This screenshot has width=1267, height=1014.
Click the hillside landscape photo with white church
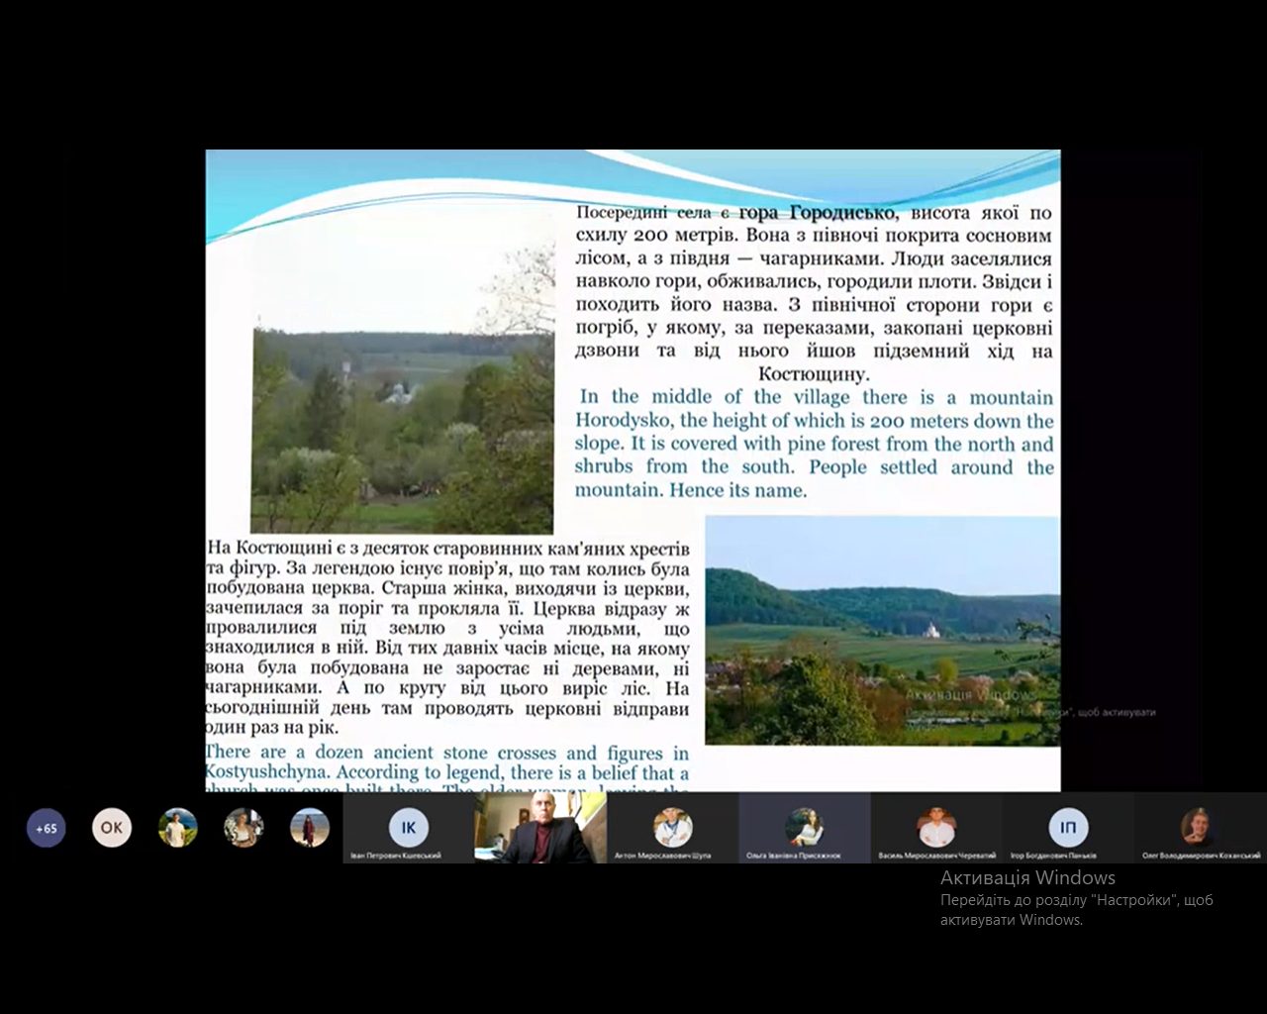tap(881, 630)
